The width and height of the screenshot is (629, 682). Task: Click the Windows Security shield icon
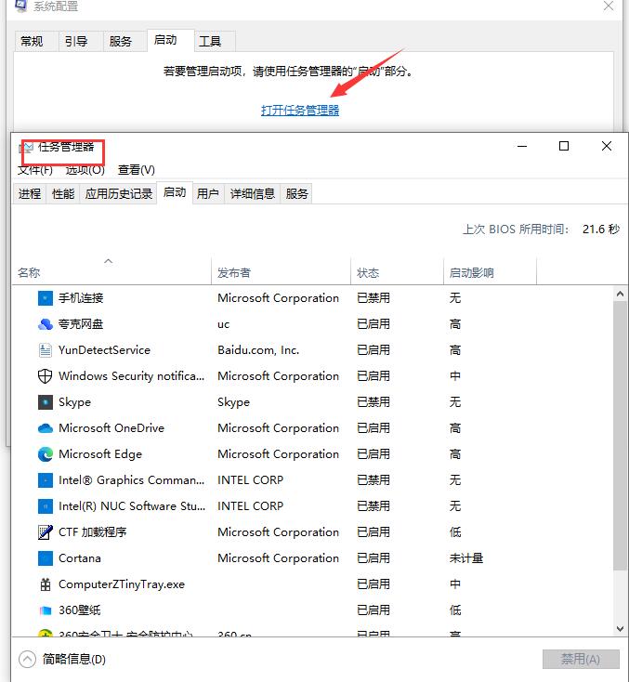point(46,376)
